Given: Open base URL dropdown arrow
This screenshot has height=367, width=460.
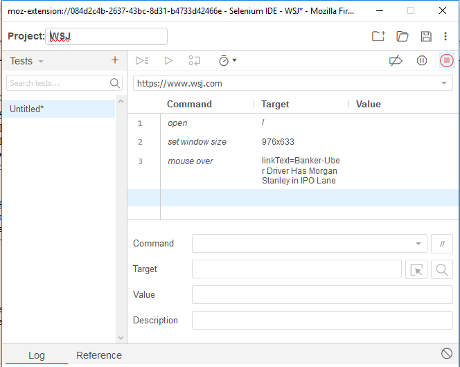Looking at the screenshot, I should point(444,83).
